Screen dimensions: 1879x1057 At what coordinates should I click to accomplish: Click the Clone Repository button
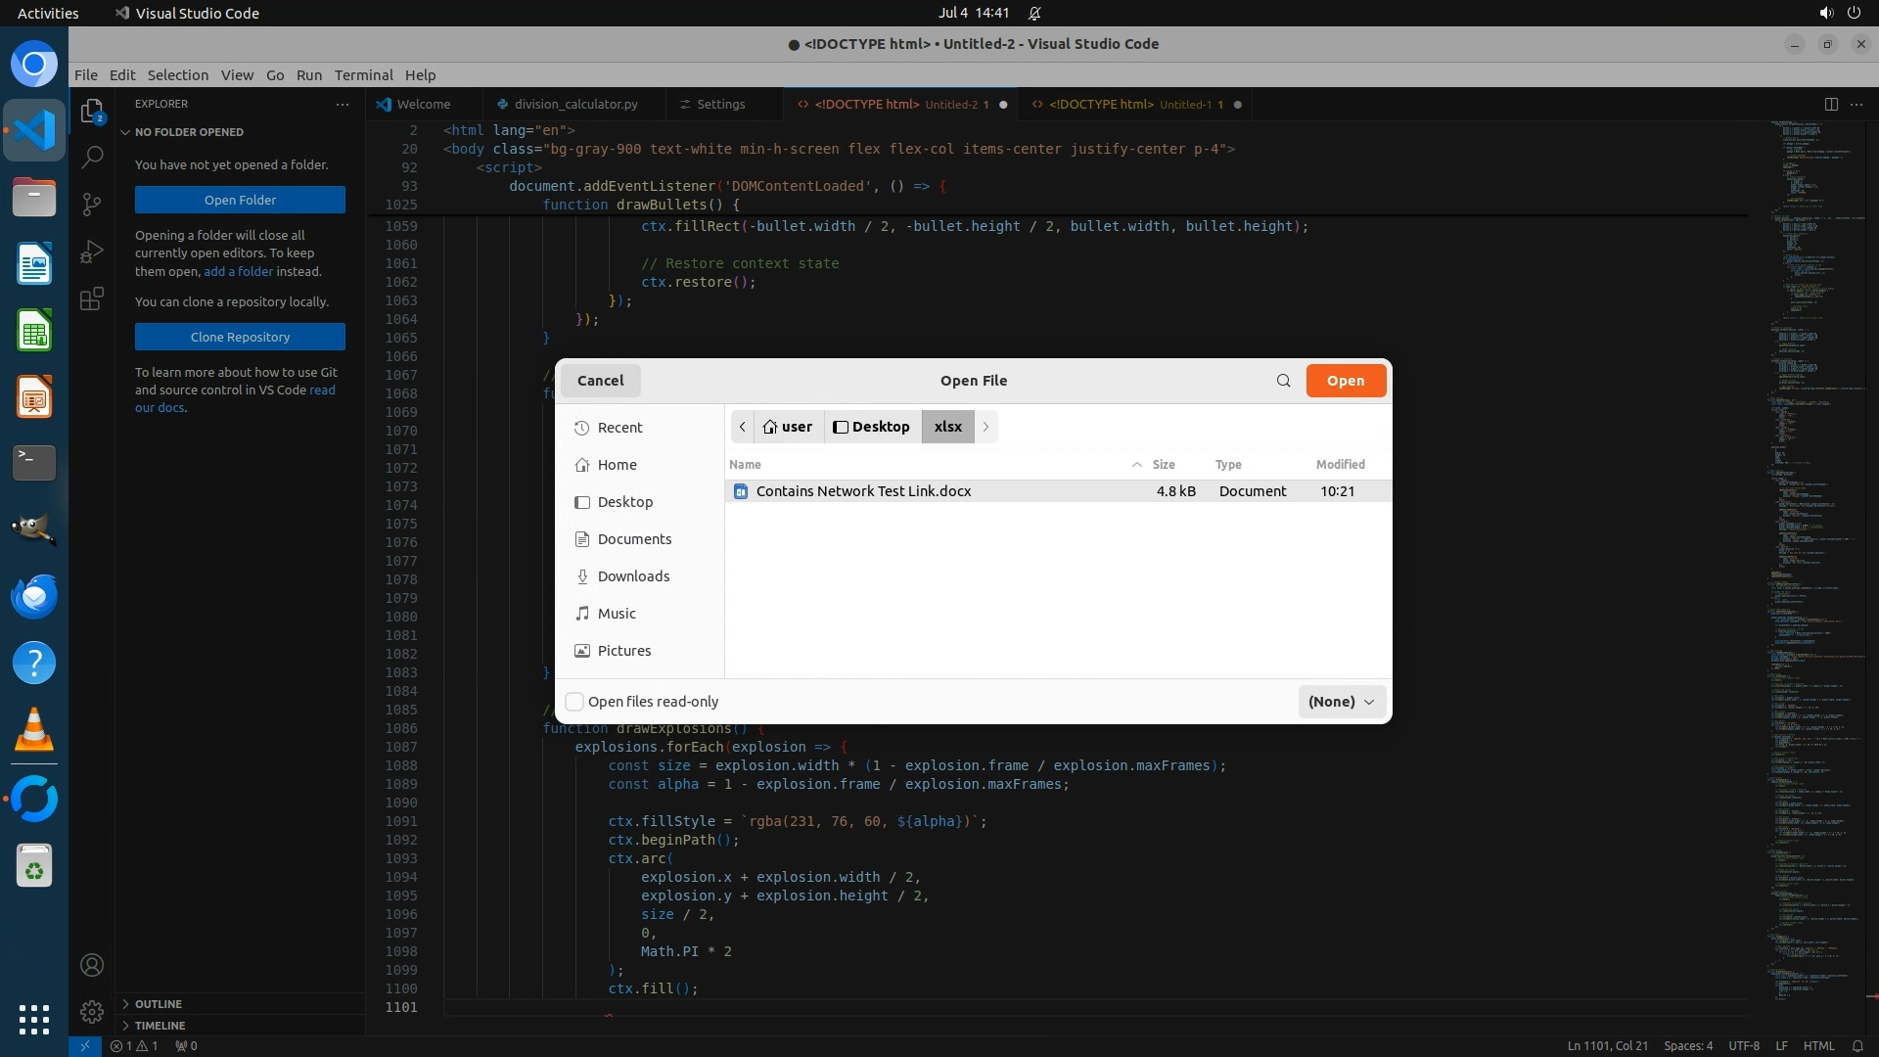click(x=240, y=337)
